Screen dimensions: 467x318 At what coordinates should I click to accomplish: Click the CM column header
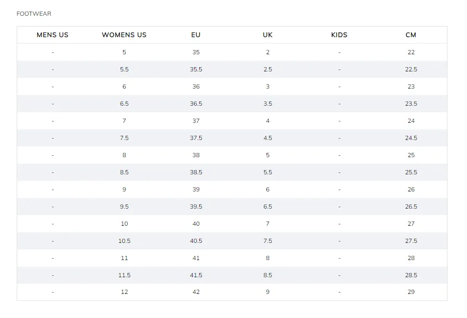coord(411,35)
